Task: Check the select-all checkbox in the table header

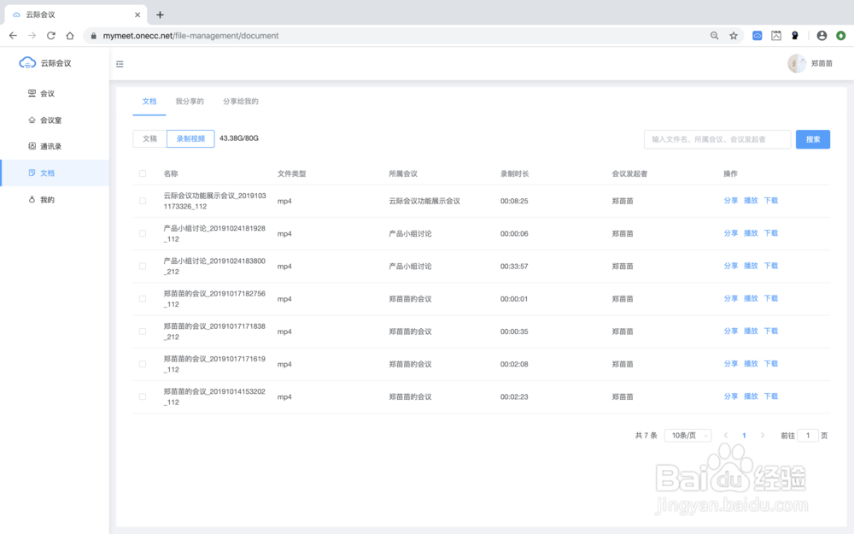Action: click(x=142, y=172)
